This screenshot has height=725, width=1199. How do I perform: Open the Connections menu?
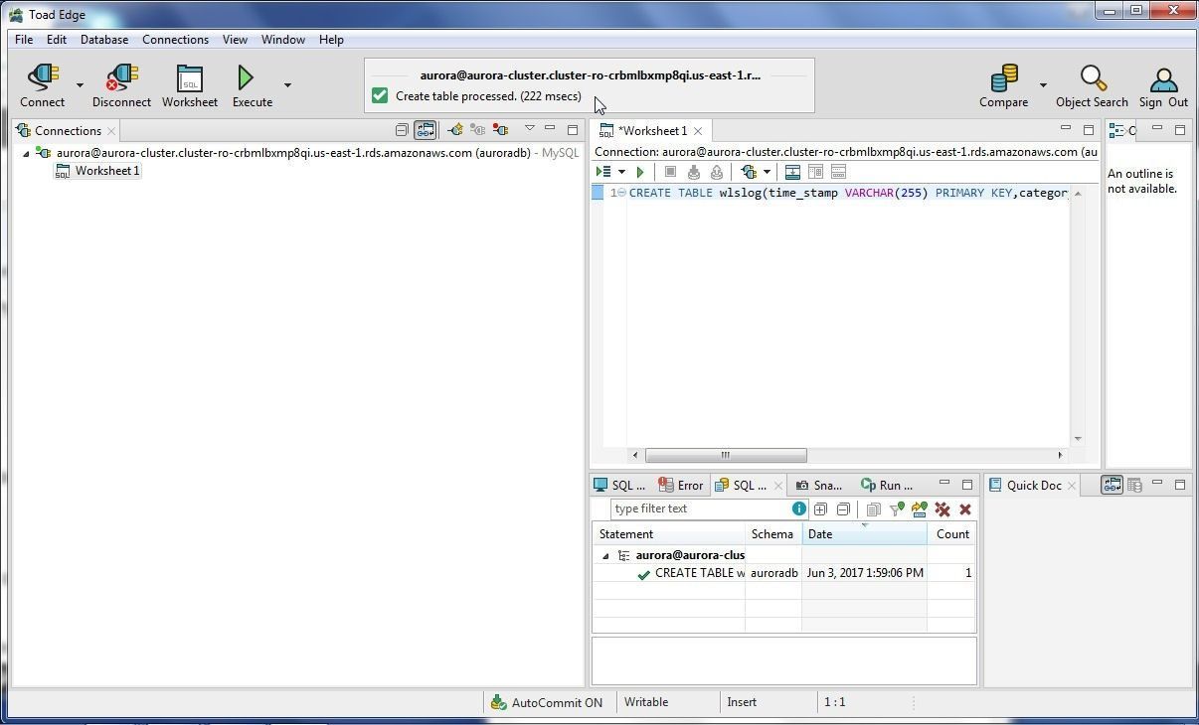point(175,40)
